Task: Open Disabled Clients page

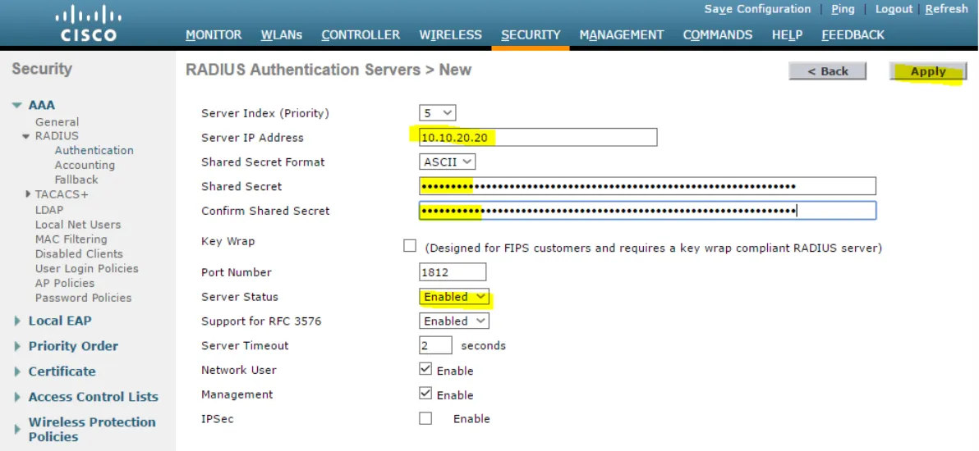Action: (79, 254)
